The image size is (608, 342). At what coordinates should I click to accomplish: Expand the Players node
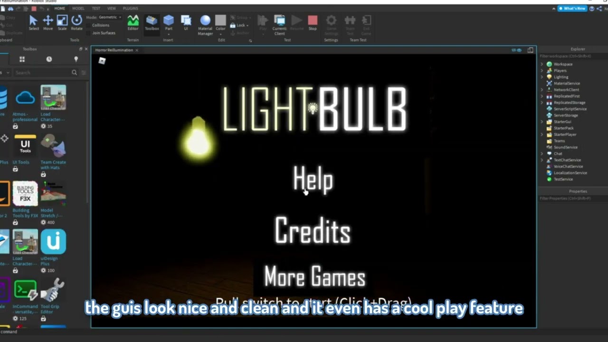(542, 70)
